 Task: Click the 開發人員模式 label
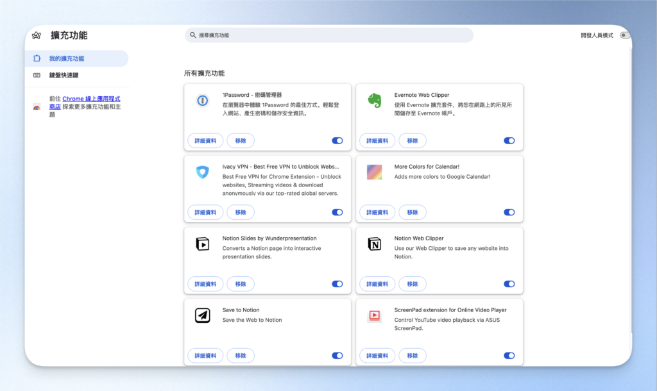click(x=597, y=36)
